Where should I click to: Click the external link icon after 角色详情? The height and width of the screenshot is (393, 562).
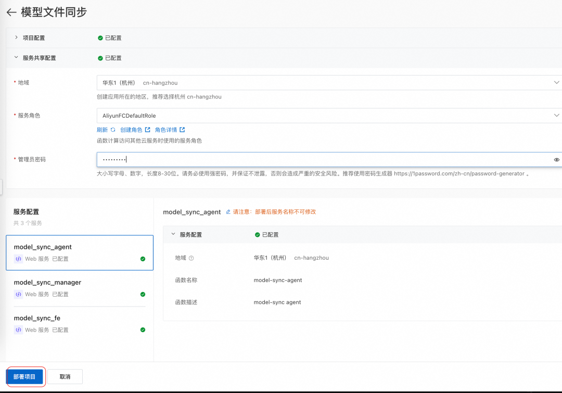tap(183, 129)
